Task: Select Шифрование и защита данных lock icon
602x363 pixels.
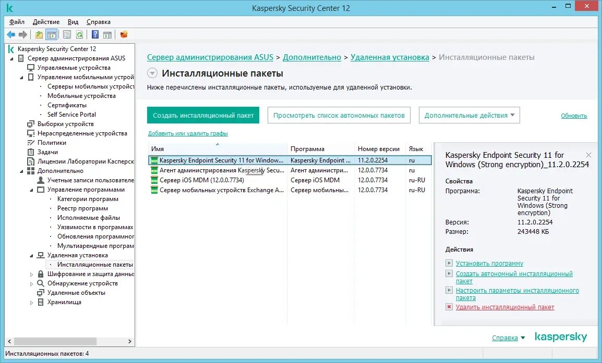Action: [x=41, y=274]
